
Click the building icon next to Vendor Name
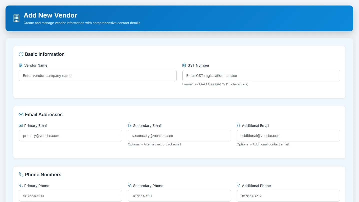[21, 65]
